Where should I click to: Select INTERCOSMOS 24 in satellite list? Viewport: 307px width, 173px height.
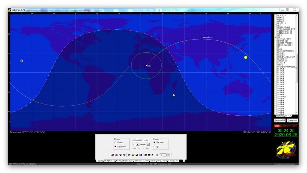tap(284, 31)
